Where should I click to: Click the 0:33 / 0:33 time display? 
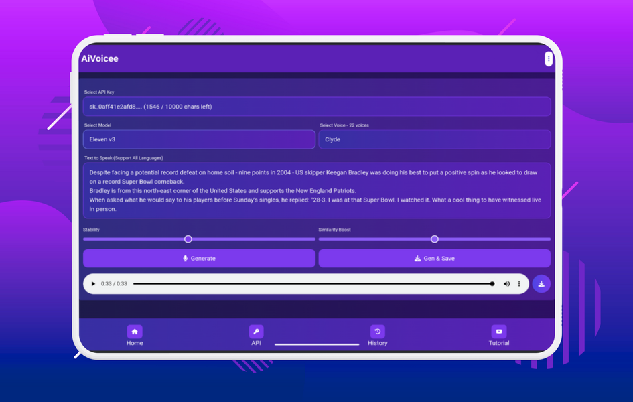pyautogui.click(x=114, y=283)
